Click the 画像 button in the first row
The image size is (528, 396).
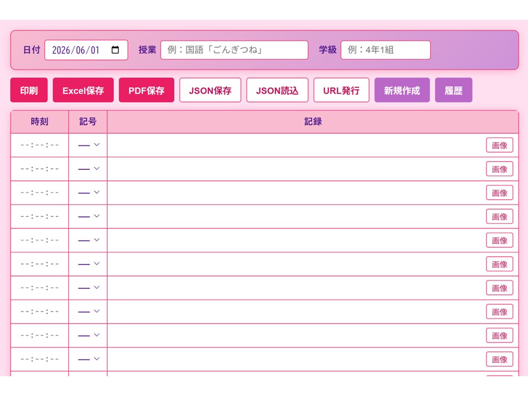pos(499,145)
